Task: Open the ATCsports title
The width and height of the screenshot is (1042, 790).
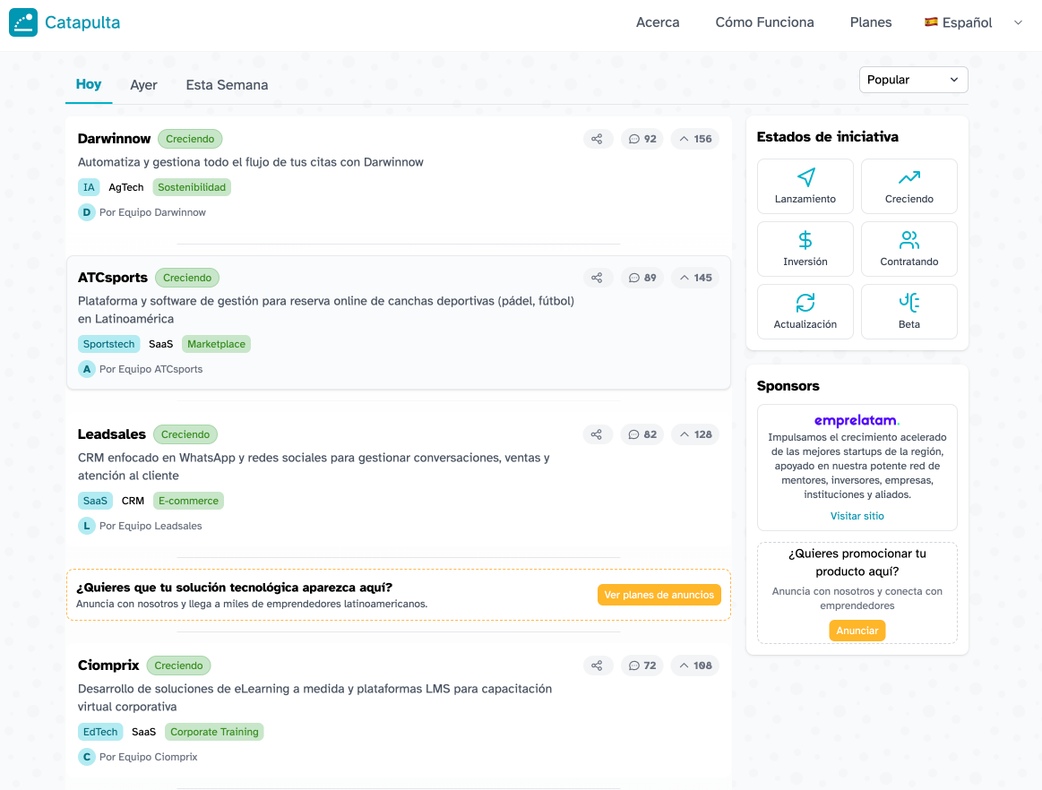Action: click(112, 278)
